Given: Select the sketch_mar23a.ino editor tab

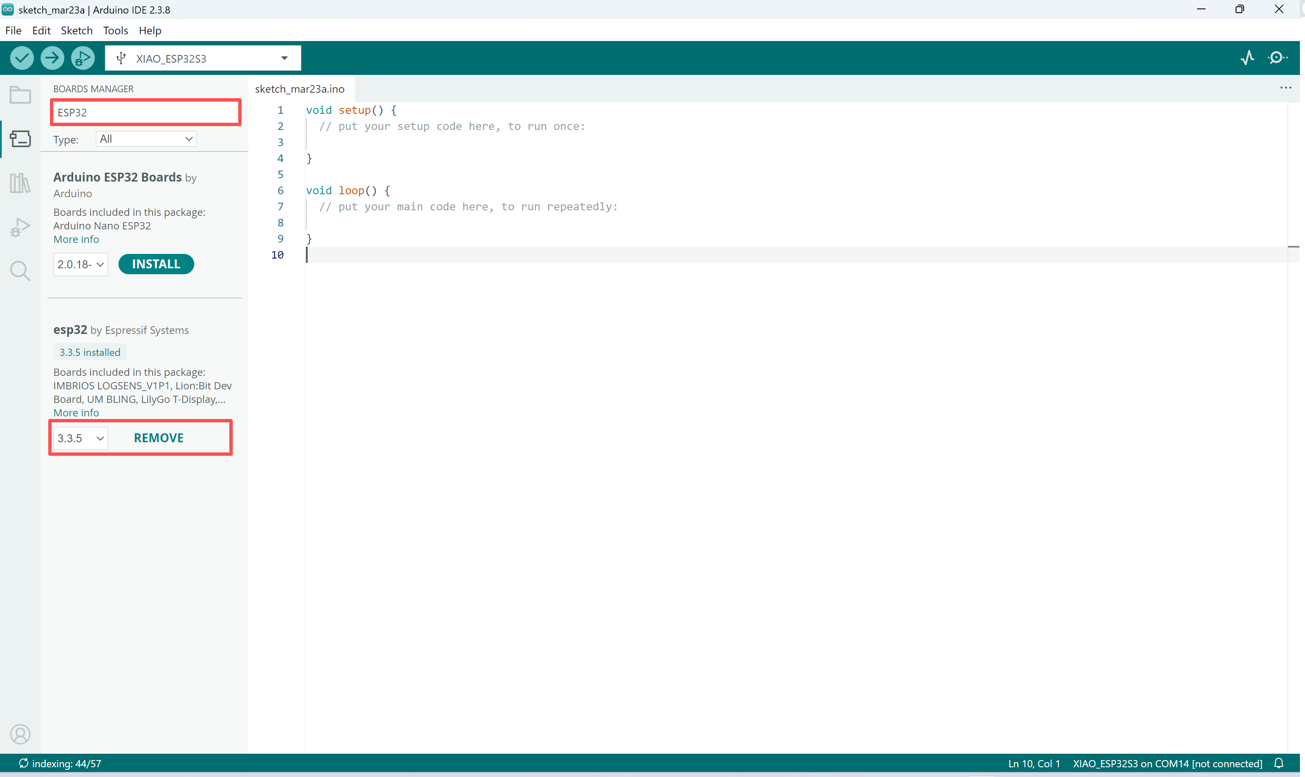Looking at the screenshot, I should click(x=300, y=89).
